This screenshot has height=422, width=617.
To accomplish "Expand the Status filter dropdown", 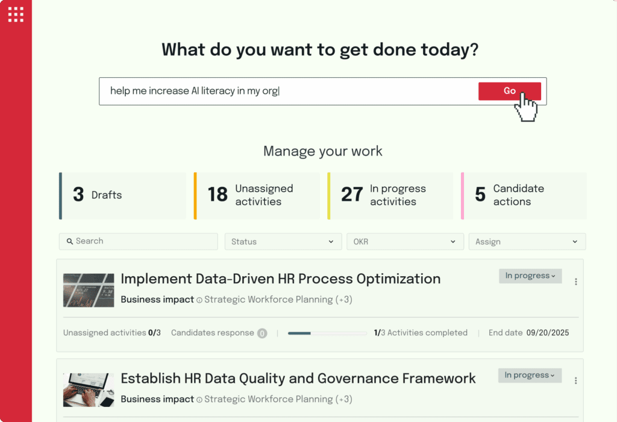I will tap(283, 242).
